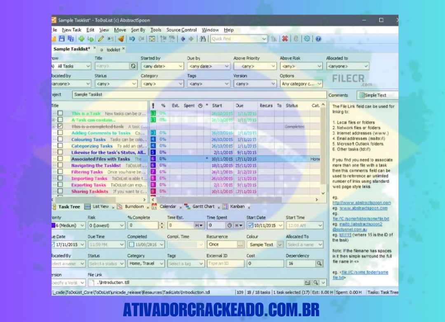
Task: Open the file://C:/somefolder/somefile.txt link
Action: 361,219
